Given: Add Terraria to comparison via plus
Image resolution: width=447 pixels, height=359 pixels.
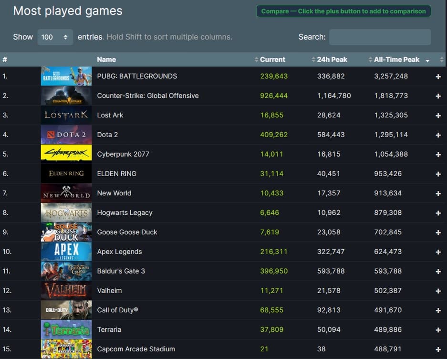Looking at the screenshot, I should click(438, 330).
